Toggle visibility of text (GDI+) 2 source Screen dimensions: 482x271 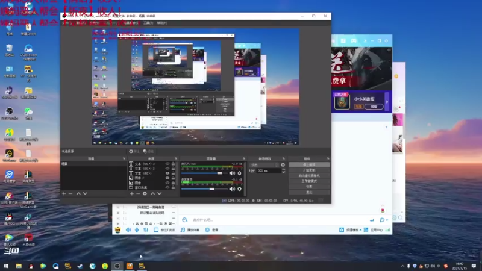(x=167, y=169)
